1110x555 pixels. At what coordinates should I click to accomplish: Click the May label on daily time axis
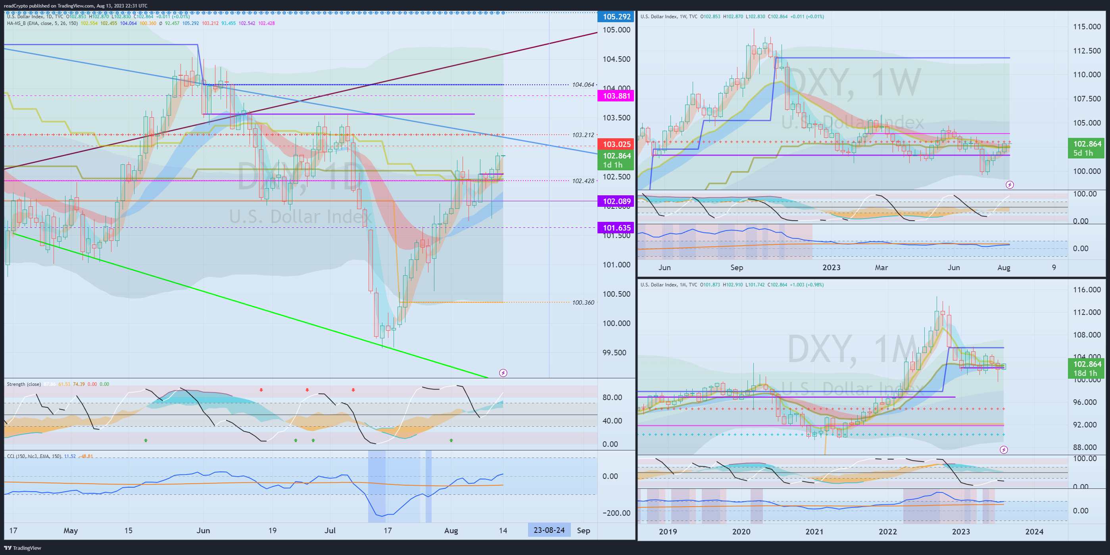[x=71, y=530]
